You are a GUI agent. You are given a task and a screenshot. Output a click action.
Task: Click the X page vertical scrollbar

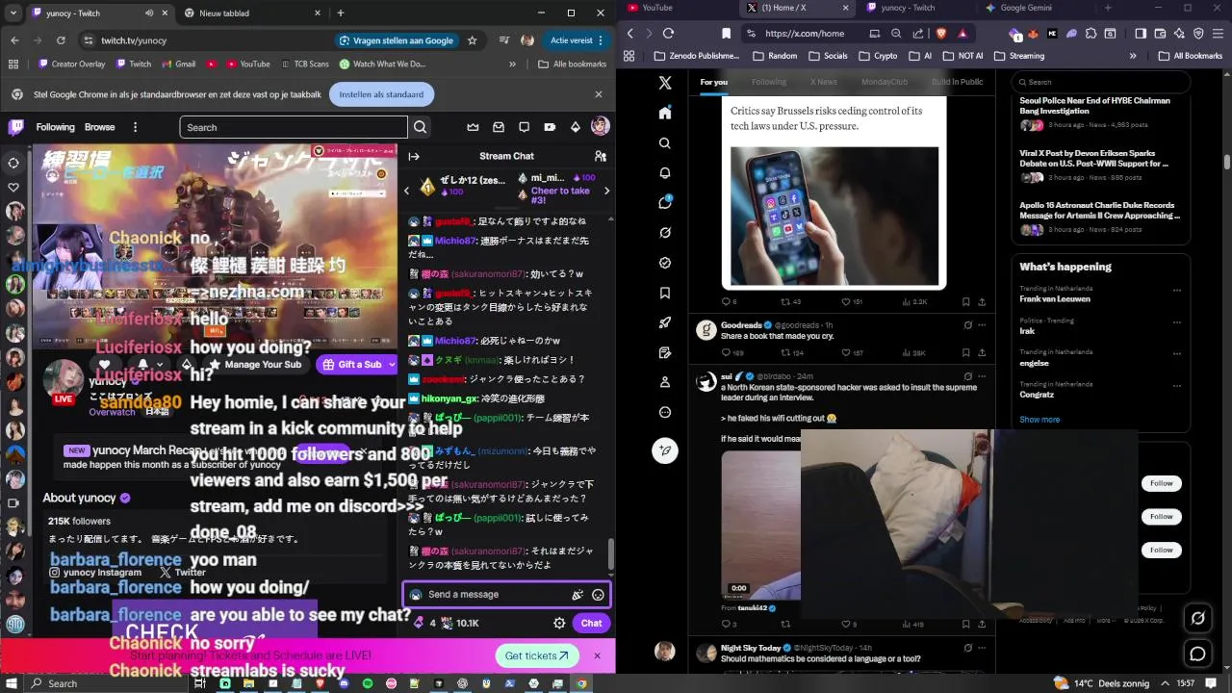[x=1226, y=161]
